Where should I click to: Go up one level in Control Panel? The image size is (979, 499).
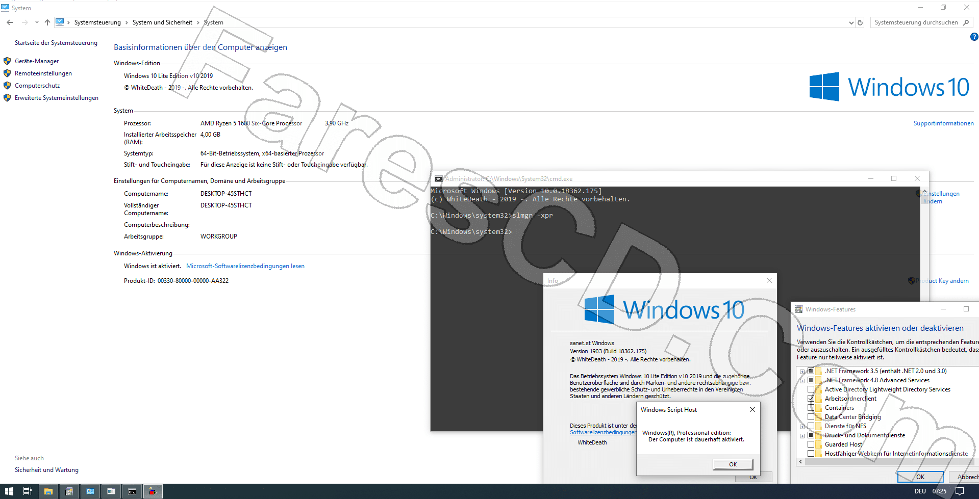(47, 22)
